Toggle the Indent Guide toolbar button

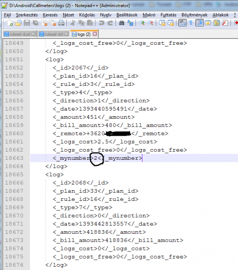(x=200, y=23)
